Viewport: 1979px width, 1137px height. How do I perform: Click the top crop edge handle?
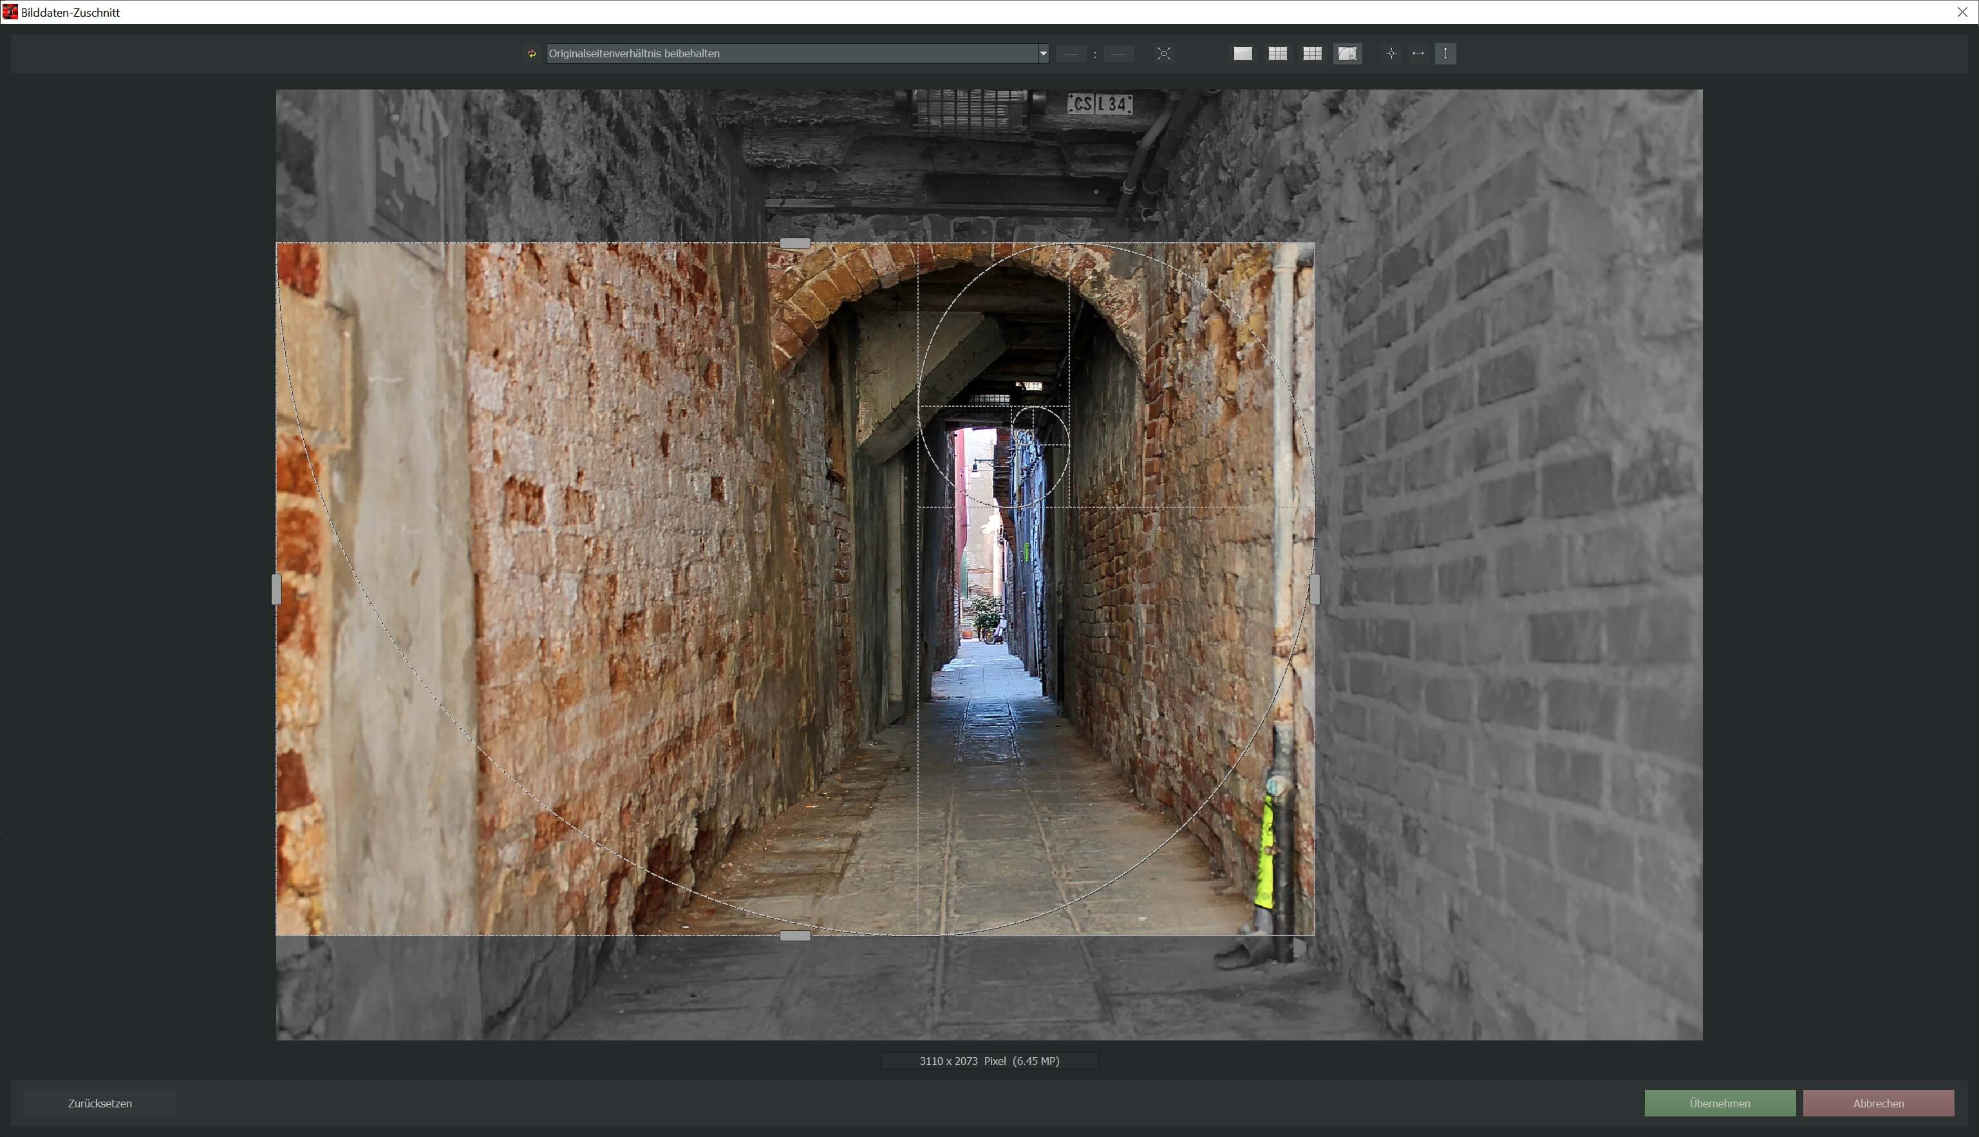coord(794,243)
